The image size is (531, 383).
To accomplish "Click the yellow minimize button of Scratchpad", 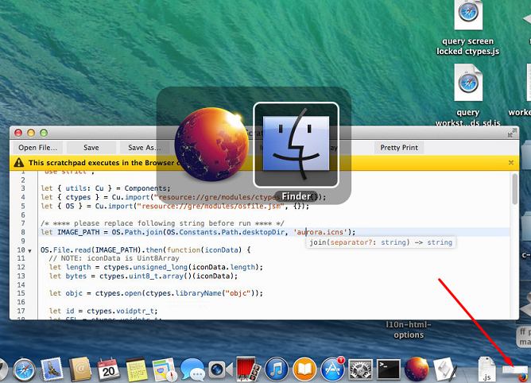I will point(31,133).
